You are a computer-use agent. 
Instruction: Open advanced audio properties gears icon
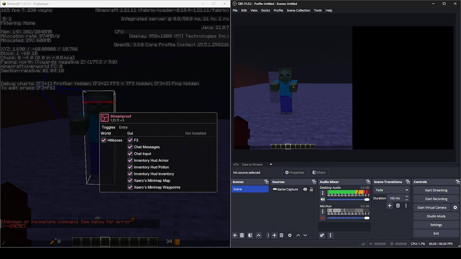coord(322,235)
